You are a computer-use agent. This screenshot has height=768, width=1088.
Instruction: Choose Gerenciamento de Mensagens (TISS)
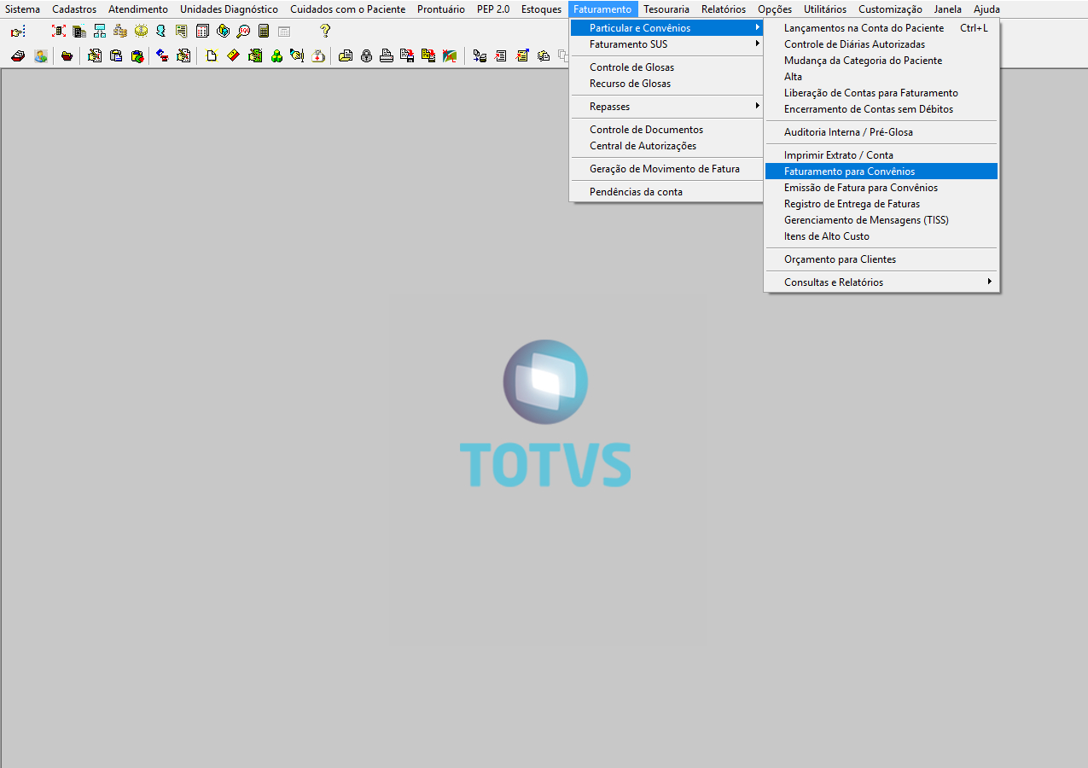coord(881,220)
